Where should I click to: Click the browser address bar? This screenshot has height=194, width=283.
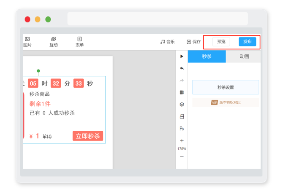point(158,19)
